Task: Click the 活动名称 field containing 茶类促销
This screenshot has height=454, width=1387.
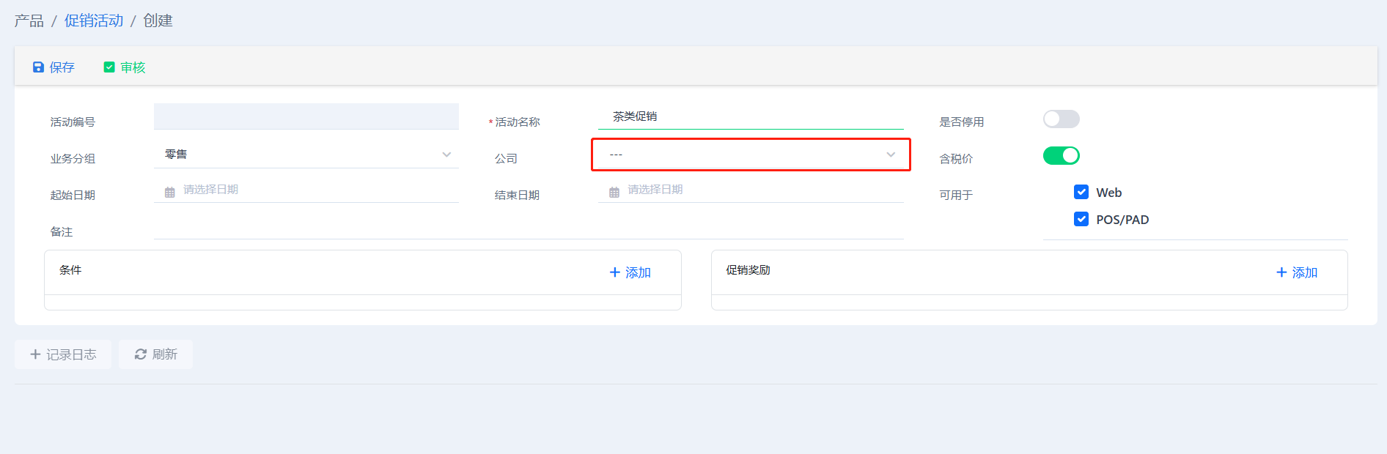Action: 751,116
